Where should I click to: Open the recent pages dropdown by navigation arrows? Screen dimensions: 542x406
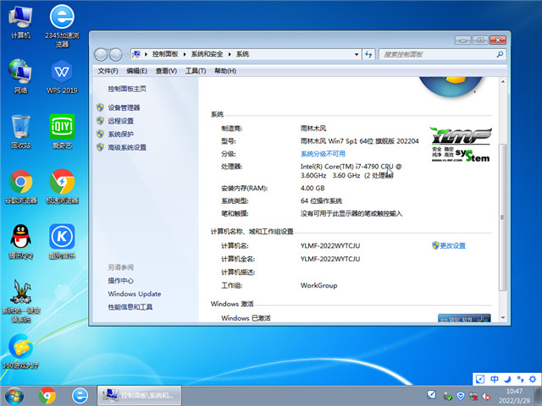click(x=126, y=54)
